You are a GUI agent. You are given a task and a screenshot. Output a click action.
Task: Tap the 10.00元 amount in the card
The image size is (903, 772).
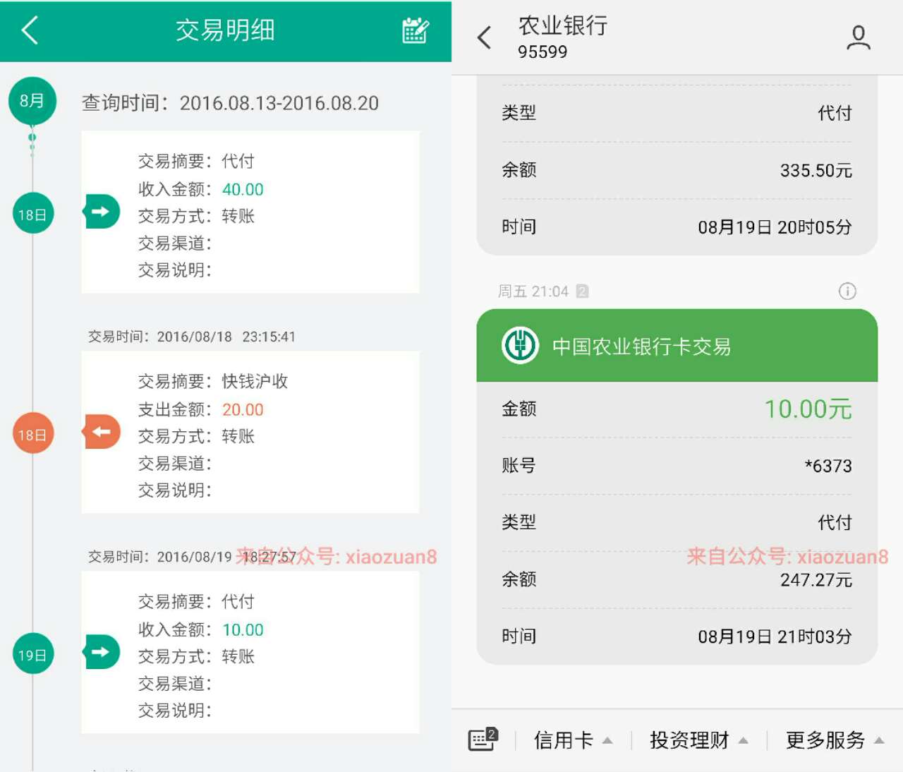tap(808, 409)
